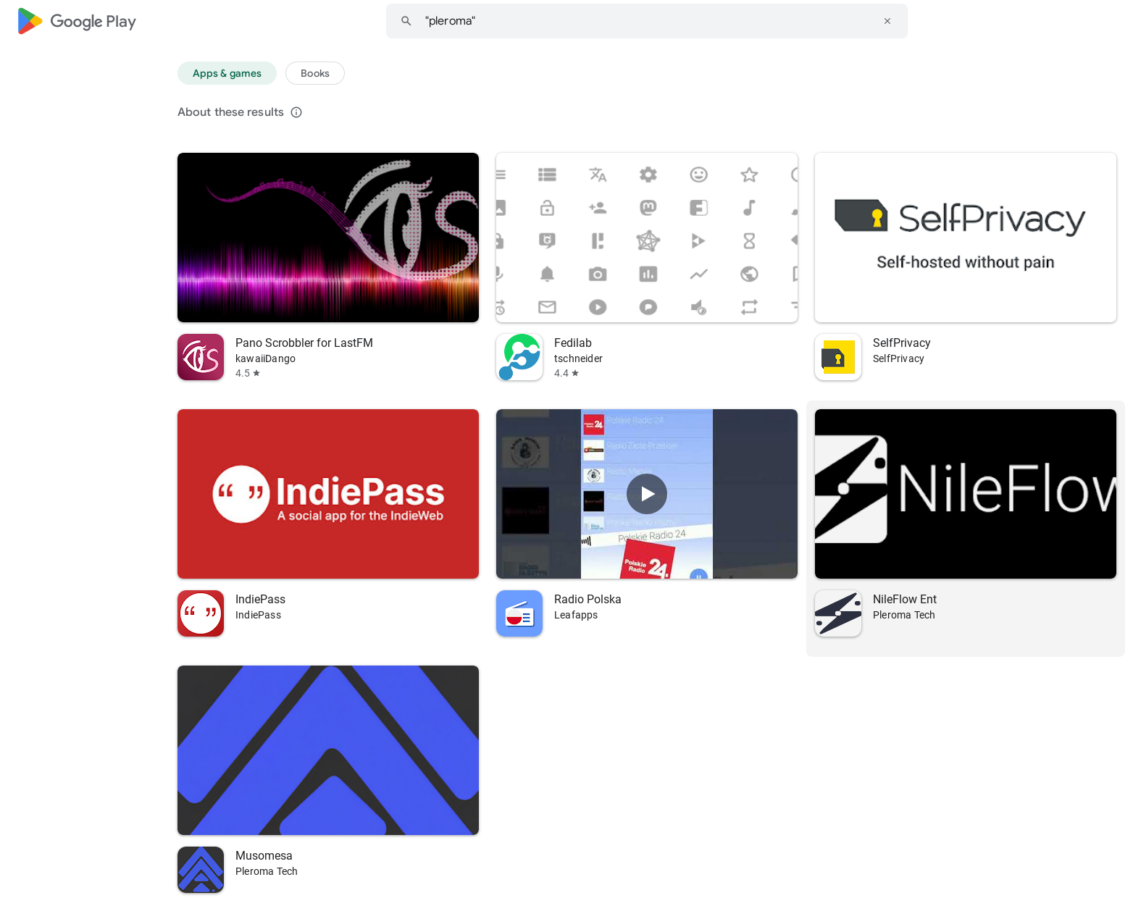This screenshot has width=1133, height=906.
Task: Click the smiley icon in Fedilab banner
Action: tap(698, 175)
